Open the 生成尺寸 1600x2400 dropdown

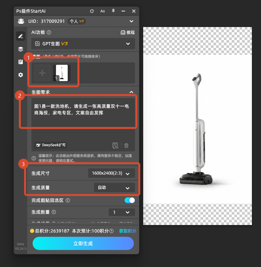tap(111, 173)
